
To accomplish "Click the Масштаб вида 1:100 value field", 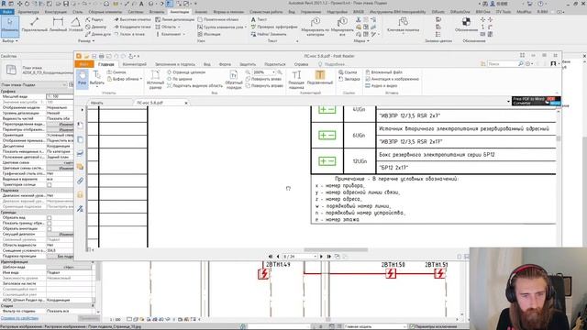I will tap(60, 96).
